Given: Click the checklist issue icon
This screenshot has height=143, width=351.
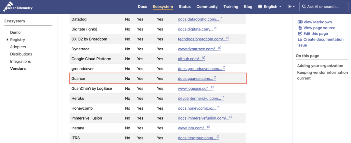Looking at the screenshot, I should pyautogui.click(x=300, y=39).
